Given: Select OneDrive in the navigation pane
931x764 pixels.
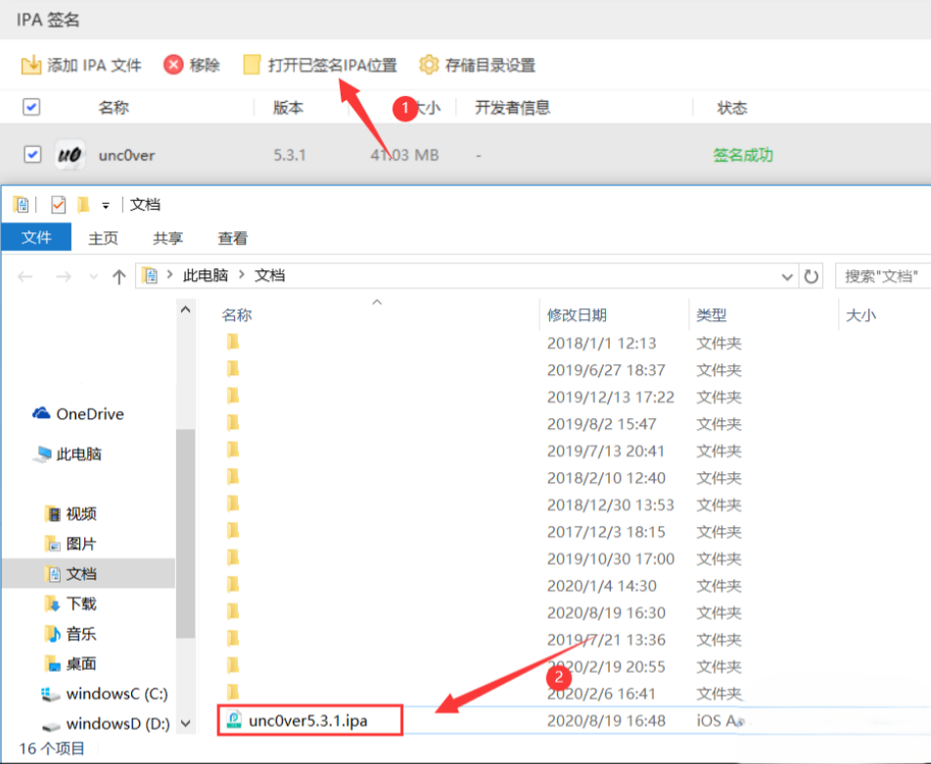Looking at the screenshot, I should click(x=90, y=413).
